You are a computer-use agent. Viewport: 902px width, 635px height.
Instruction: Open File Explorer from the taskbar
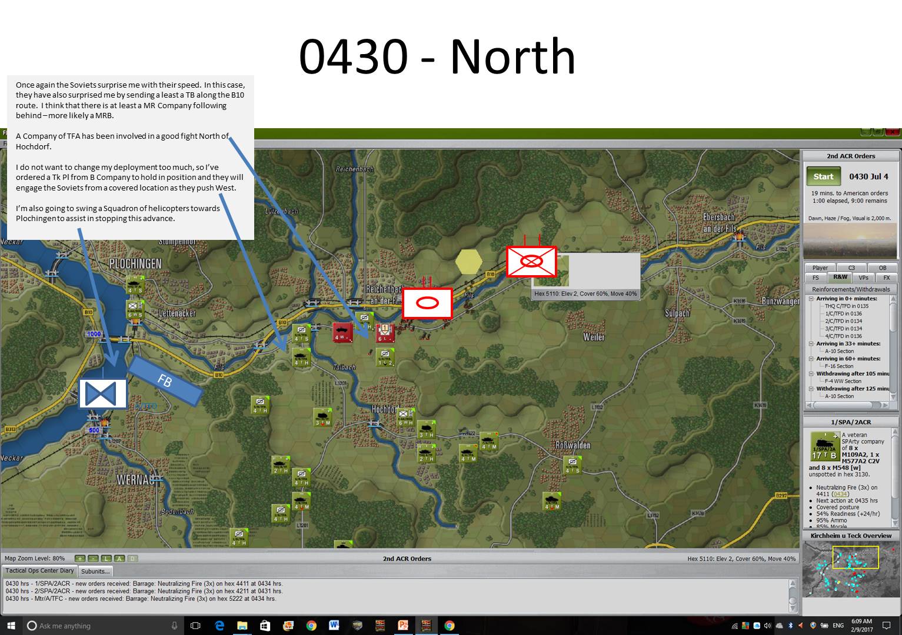tap(242, 626)
